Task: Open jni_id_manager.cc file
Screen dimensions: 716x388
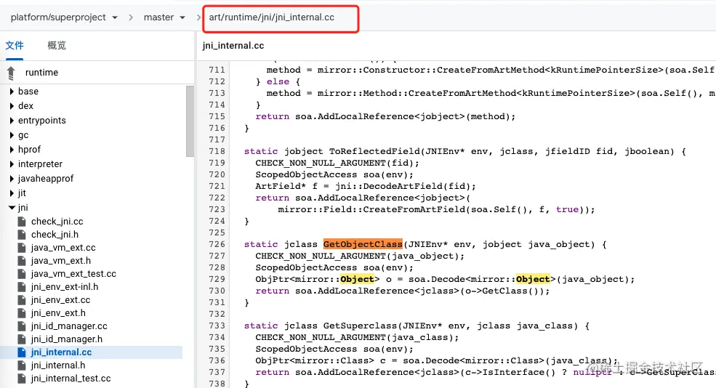Action: (x=69, y=326)
